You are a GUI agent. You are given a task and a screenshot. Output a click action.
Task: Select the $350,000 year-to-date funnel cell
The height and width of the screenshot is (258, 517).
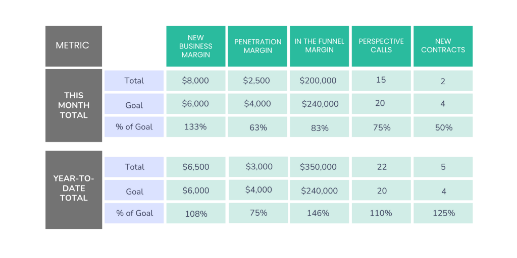(319, 167)
